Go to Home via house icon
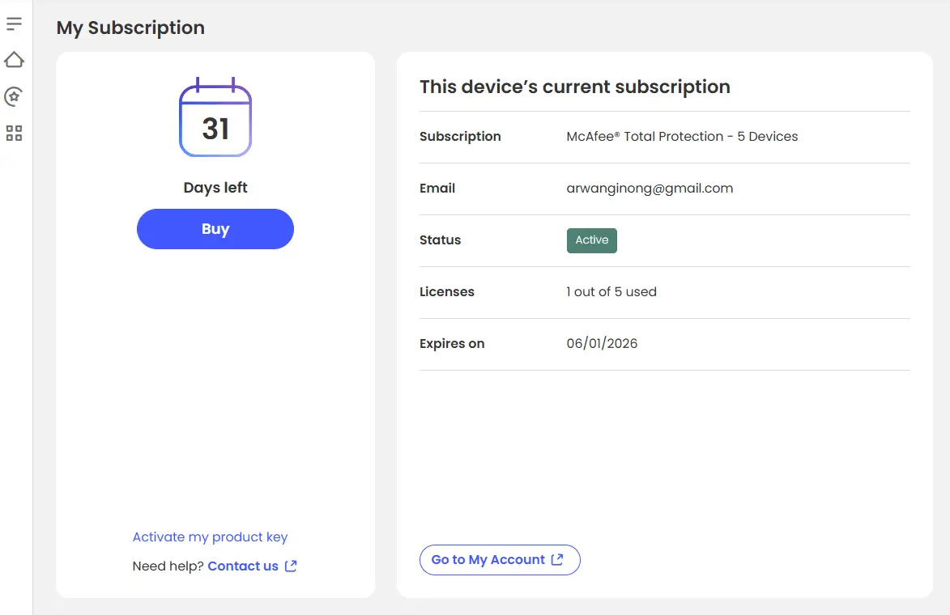Viewport: 950px width, 615px height. 14,60
